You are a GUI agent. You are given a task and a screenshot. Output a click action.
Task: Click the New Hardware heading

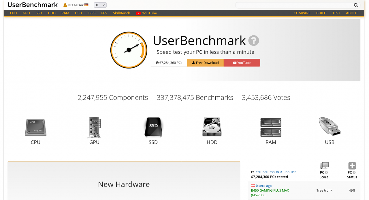pos(124,184)
